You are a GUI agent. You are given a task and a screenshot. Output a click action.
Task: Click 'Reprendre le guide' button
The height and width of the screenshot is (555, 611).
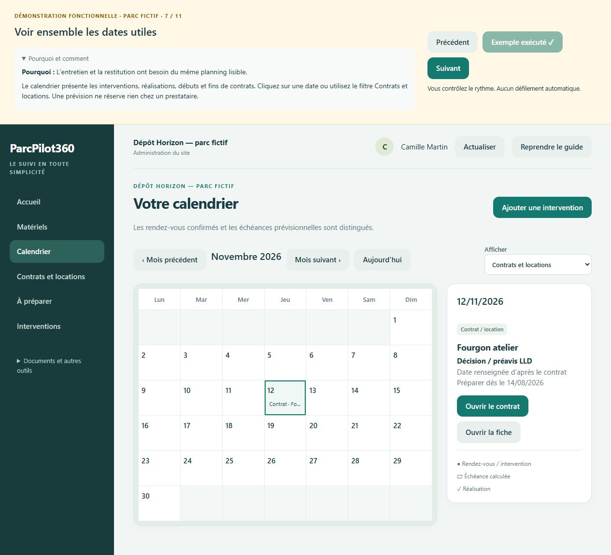pyautogui.click(x=552, y=147)
